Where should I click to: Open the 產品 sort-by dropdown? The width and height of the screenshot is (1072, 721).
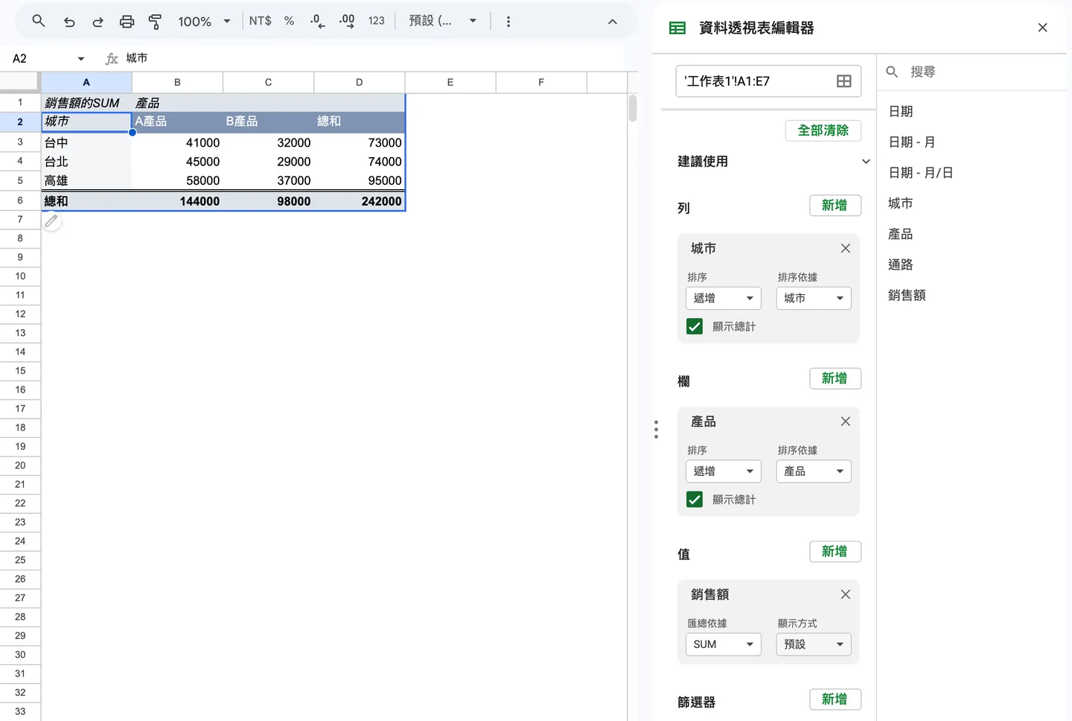pyautogui.click(x=814, y=471)
